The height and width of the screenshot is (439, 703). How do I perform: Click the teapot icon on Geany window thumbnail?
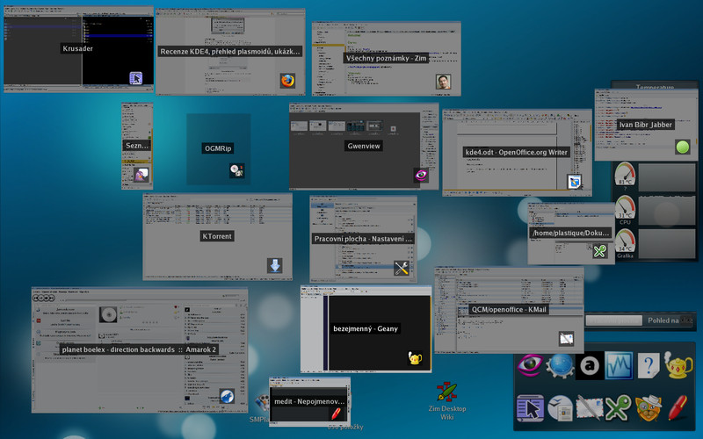[415, 357]
